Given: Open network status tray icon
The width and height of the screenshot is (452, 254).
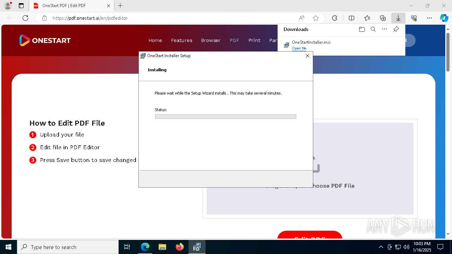Looking at the screenshot, I should pos(398,247).
